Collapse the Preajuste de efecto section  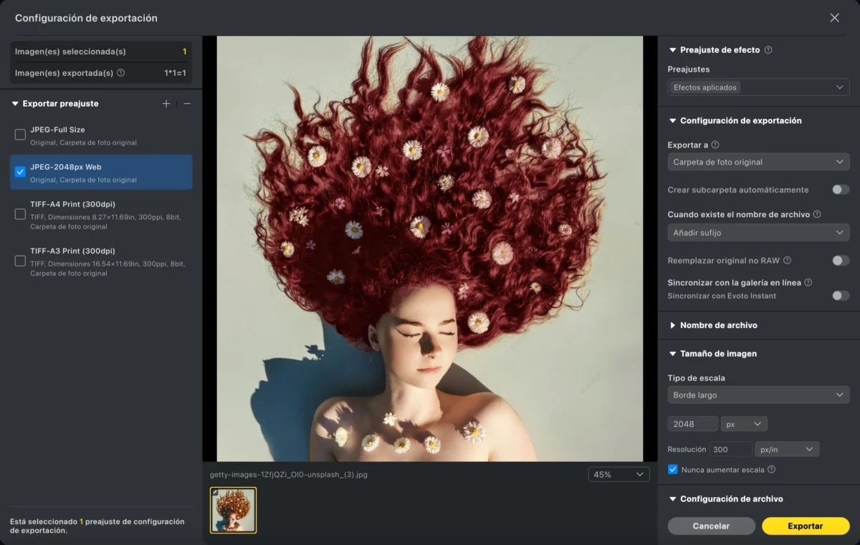click(672, 50)
